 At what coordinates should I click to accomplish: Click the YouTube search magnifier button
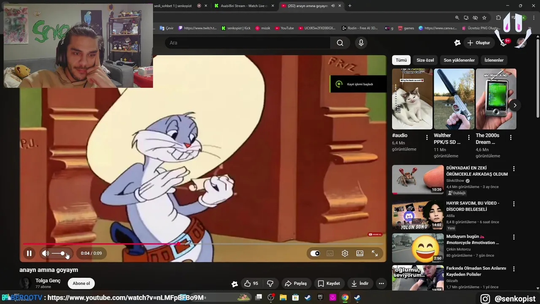point(340,43)
